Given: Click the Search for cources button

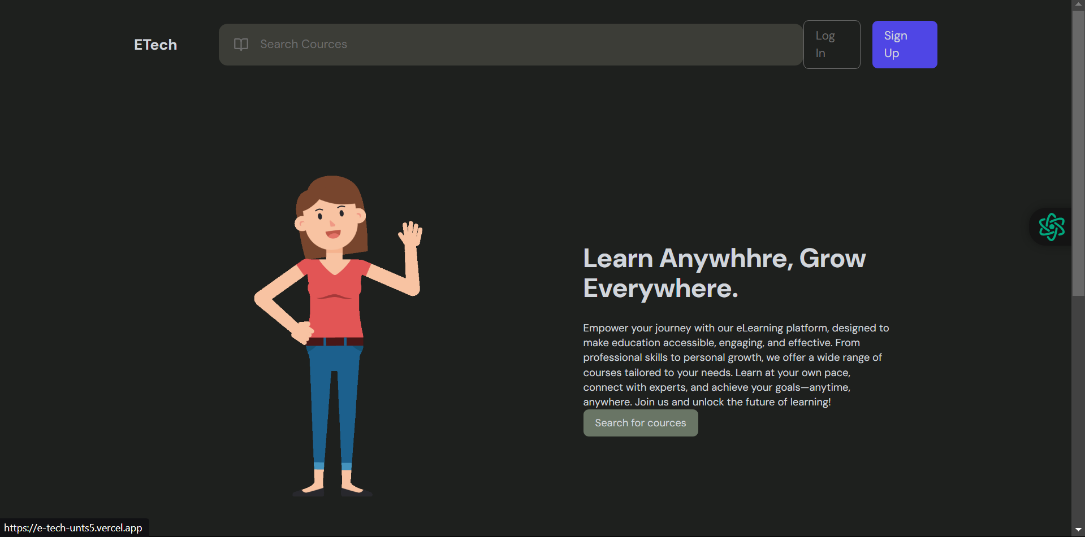Looking at the screenshot, I should (x=640, y=423).
